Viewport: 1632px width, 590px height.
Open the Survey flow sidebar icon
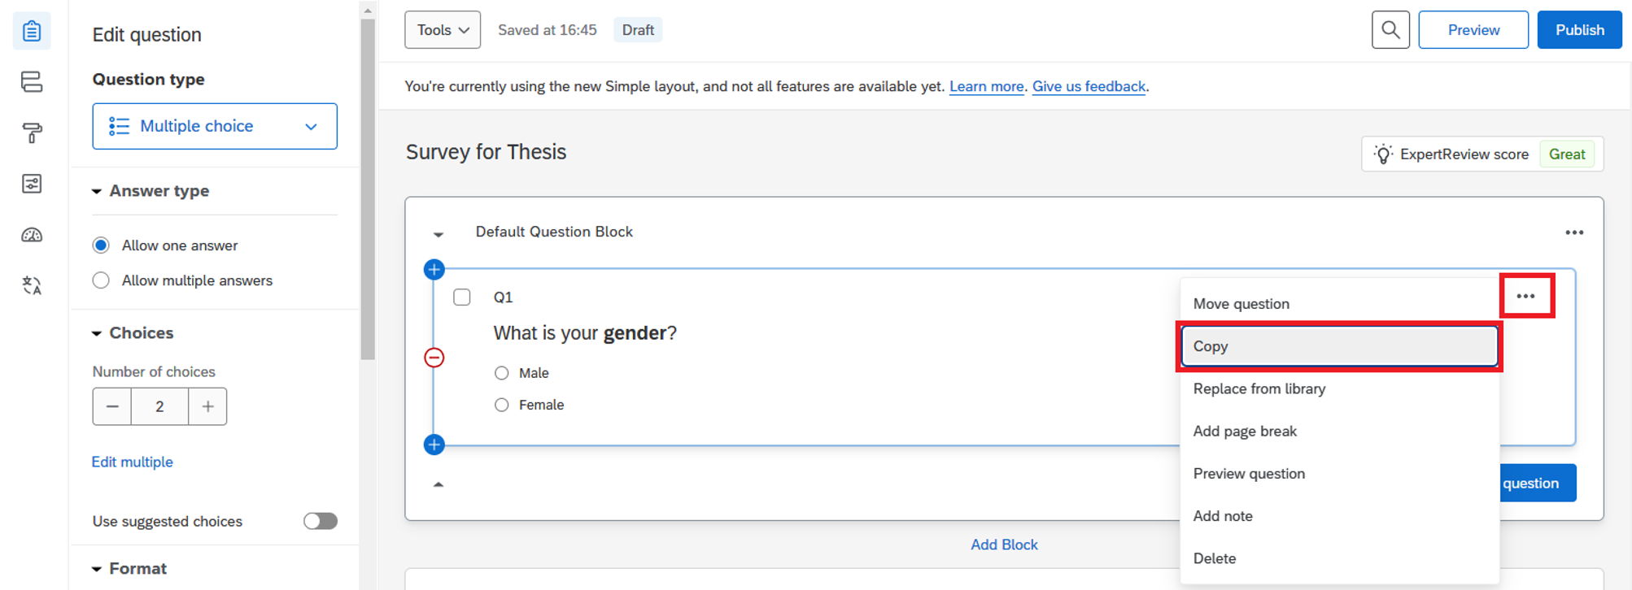(x=32, y=81)
